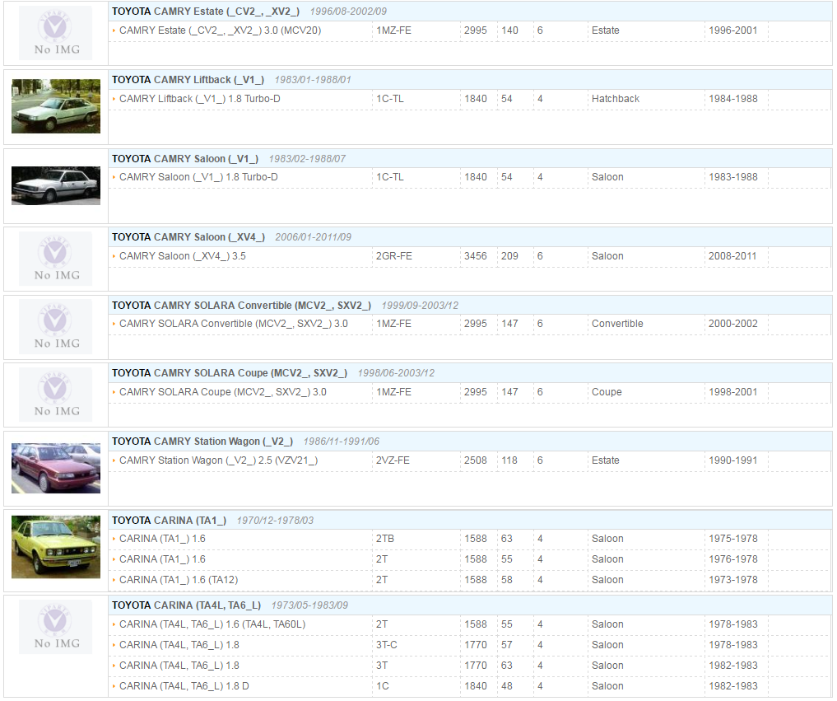Open CAMRY Estate 3.0 (MCV20) model link
This screenshot has width=837, height=701.
point(220,30)
